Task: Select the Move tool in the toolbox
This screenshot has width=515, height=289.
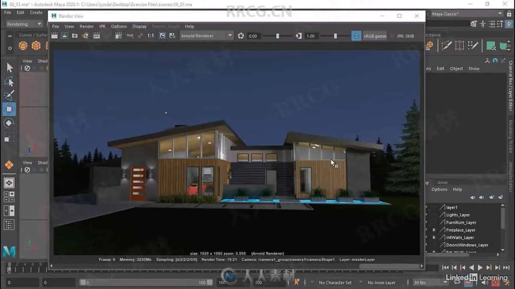Action: coord(9,109)
